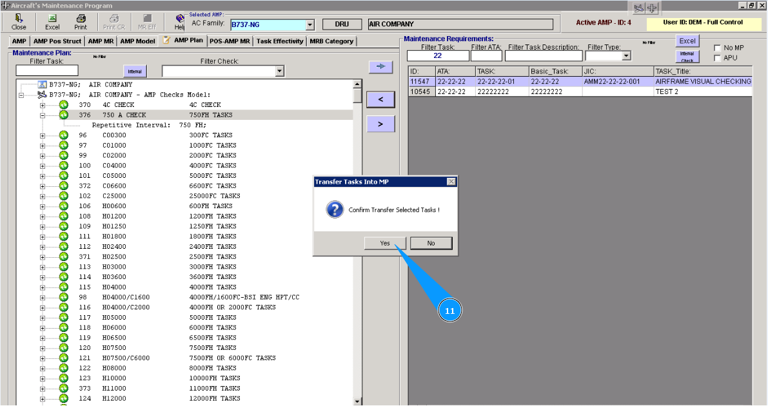Screen dimensions: 768x406
Task: Toggle the APU checkbox
Action: pyautogui.click(x=717, y=58)
